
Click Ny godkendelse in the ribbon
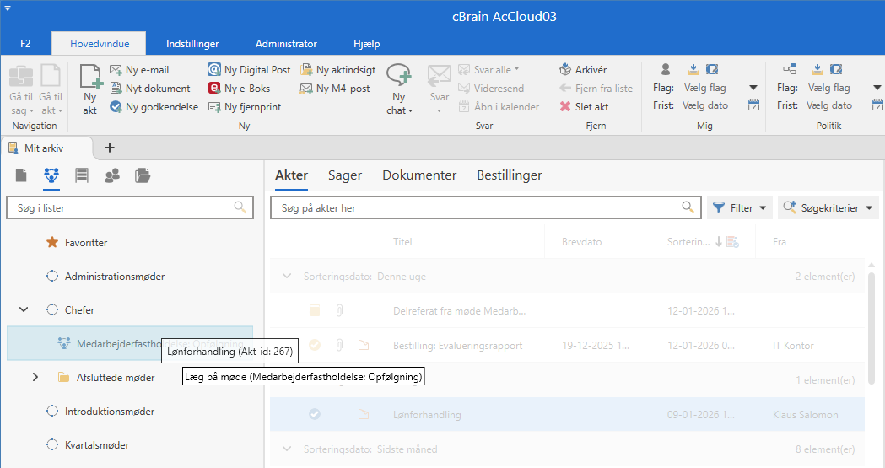coord(154,107)
